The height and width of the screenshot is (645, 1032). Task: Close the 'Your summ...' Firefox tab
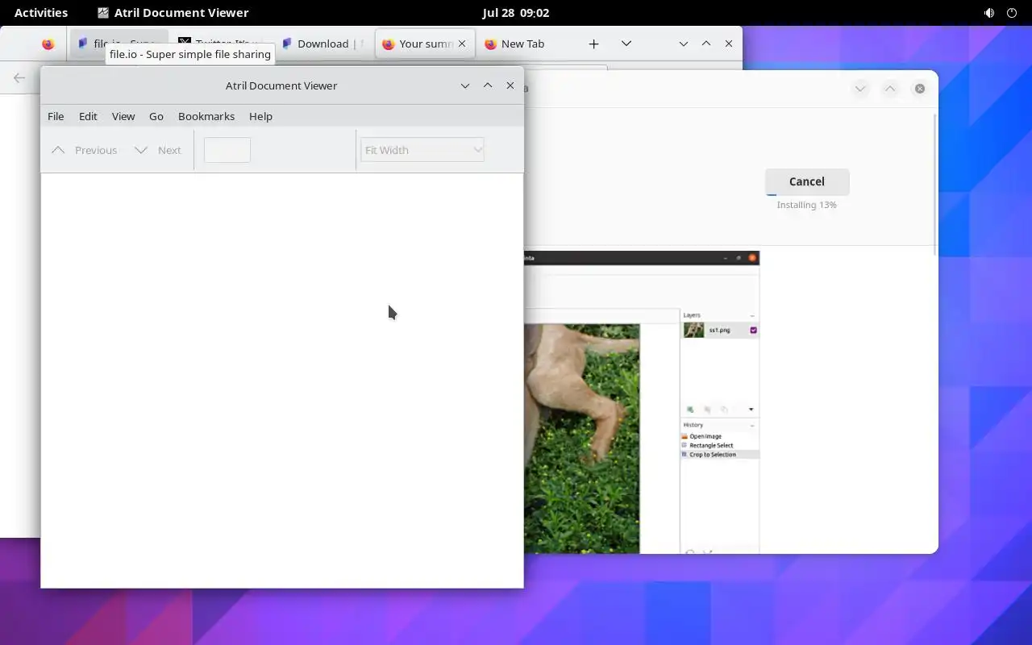tap(462, 44)
